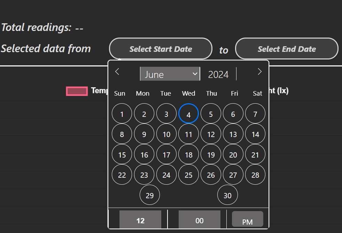Click the Temperature legend color swatch
Viewport: 342px width, 233px height.
pyautogui.click(x=77, y=91)
